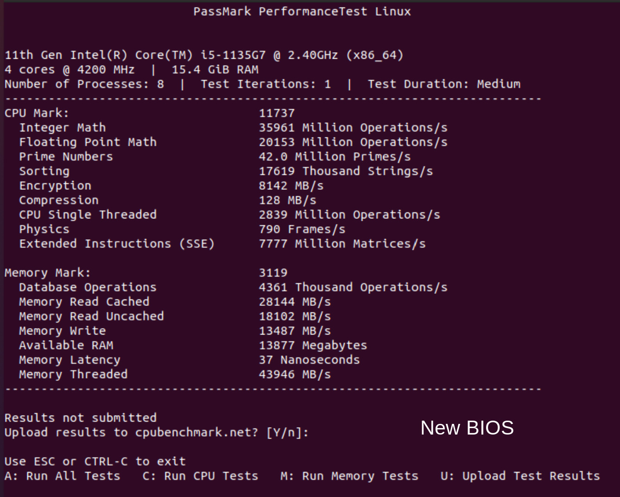Click the Encryption row label
This screenshot has width=620, height=497.
(55, 186)
